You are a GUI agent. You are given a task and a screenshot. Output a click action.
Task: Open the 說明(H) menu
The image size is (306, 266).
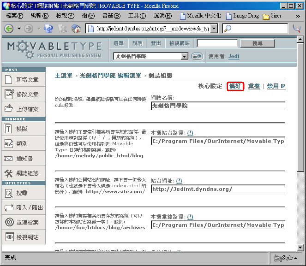[162, 16]
